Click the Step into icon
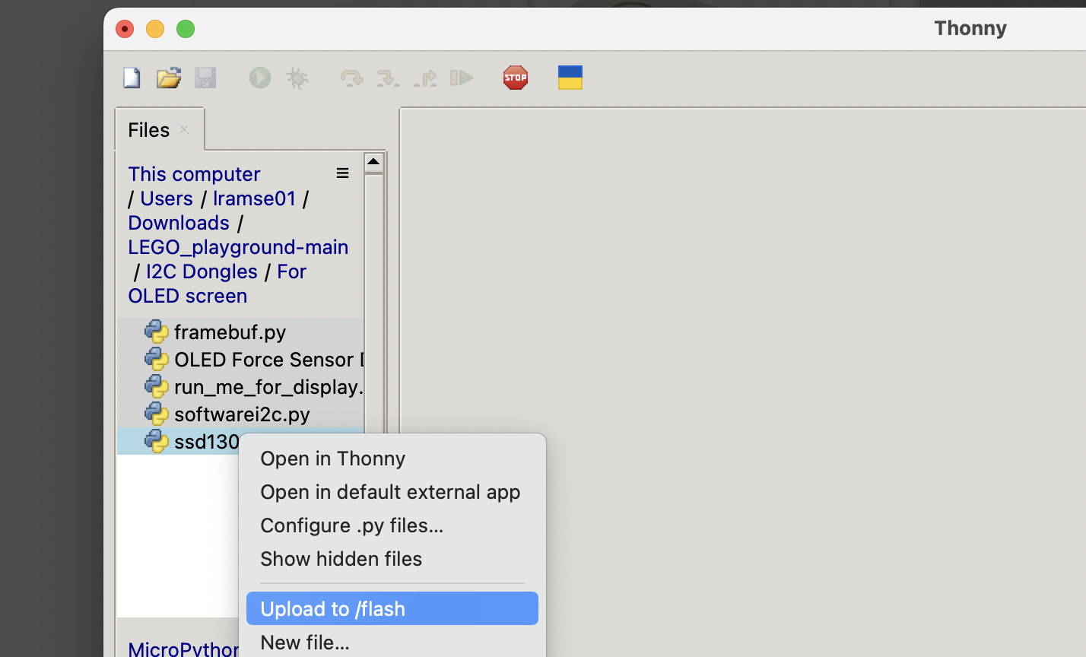1086x657 pixels. pos(388,78)
